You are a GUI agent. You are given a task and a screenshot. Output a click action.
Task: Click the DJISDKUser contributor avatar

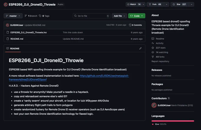pyautogui.click(x=154, y=105)
